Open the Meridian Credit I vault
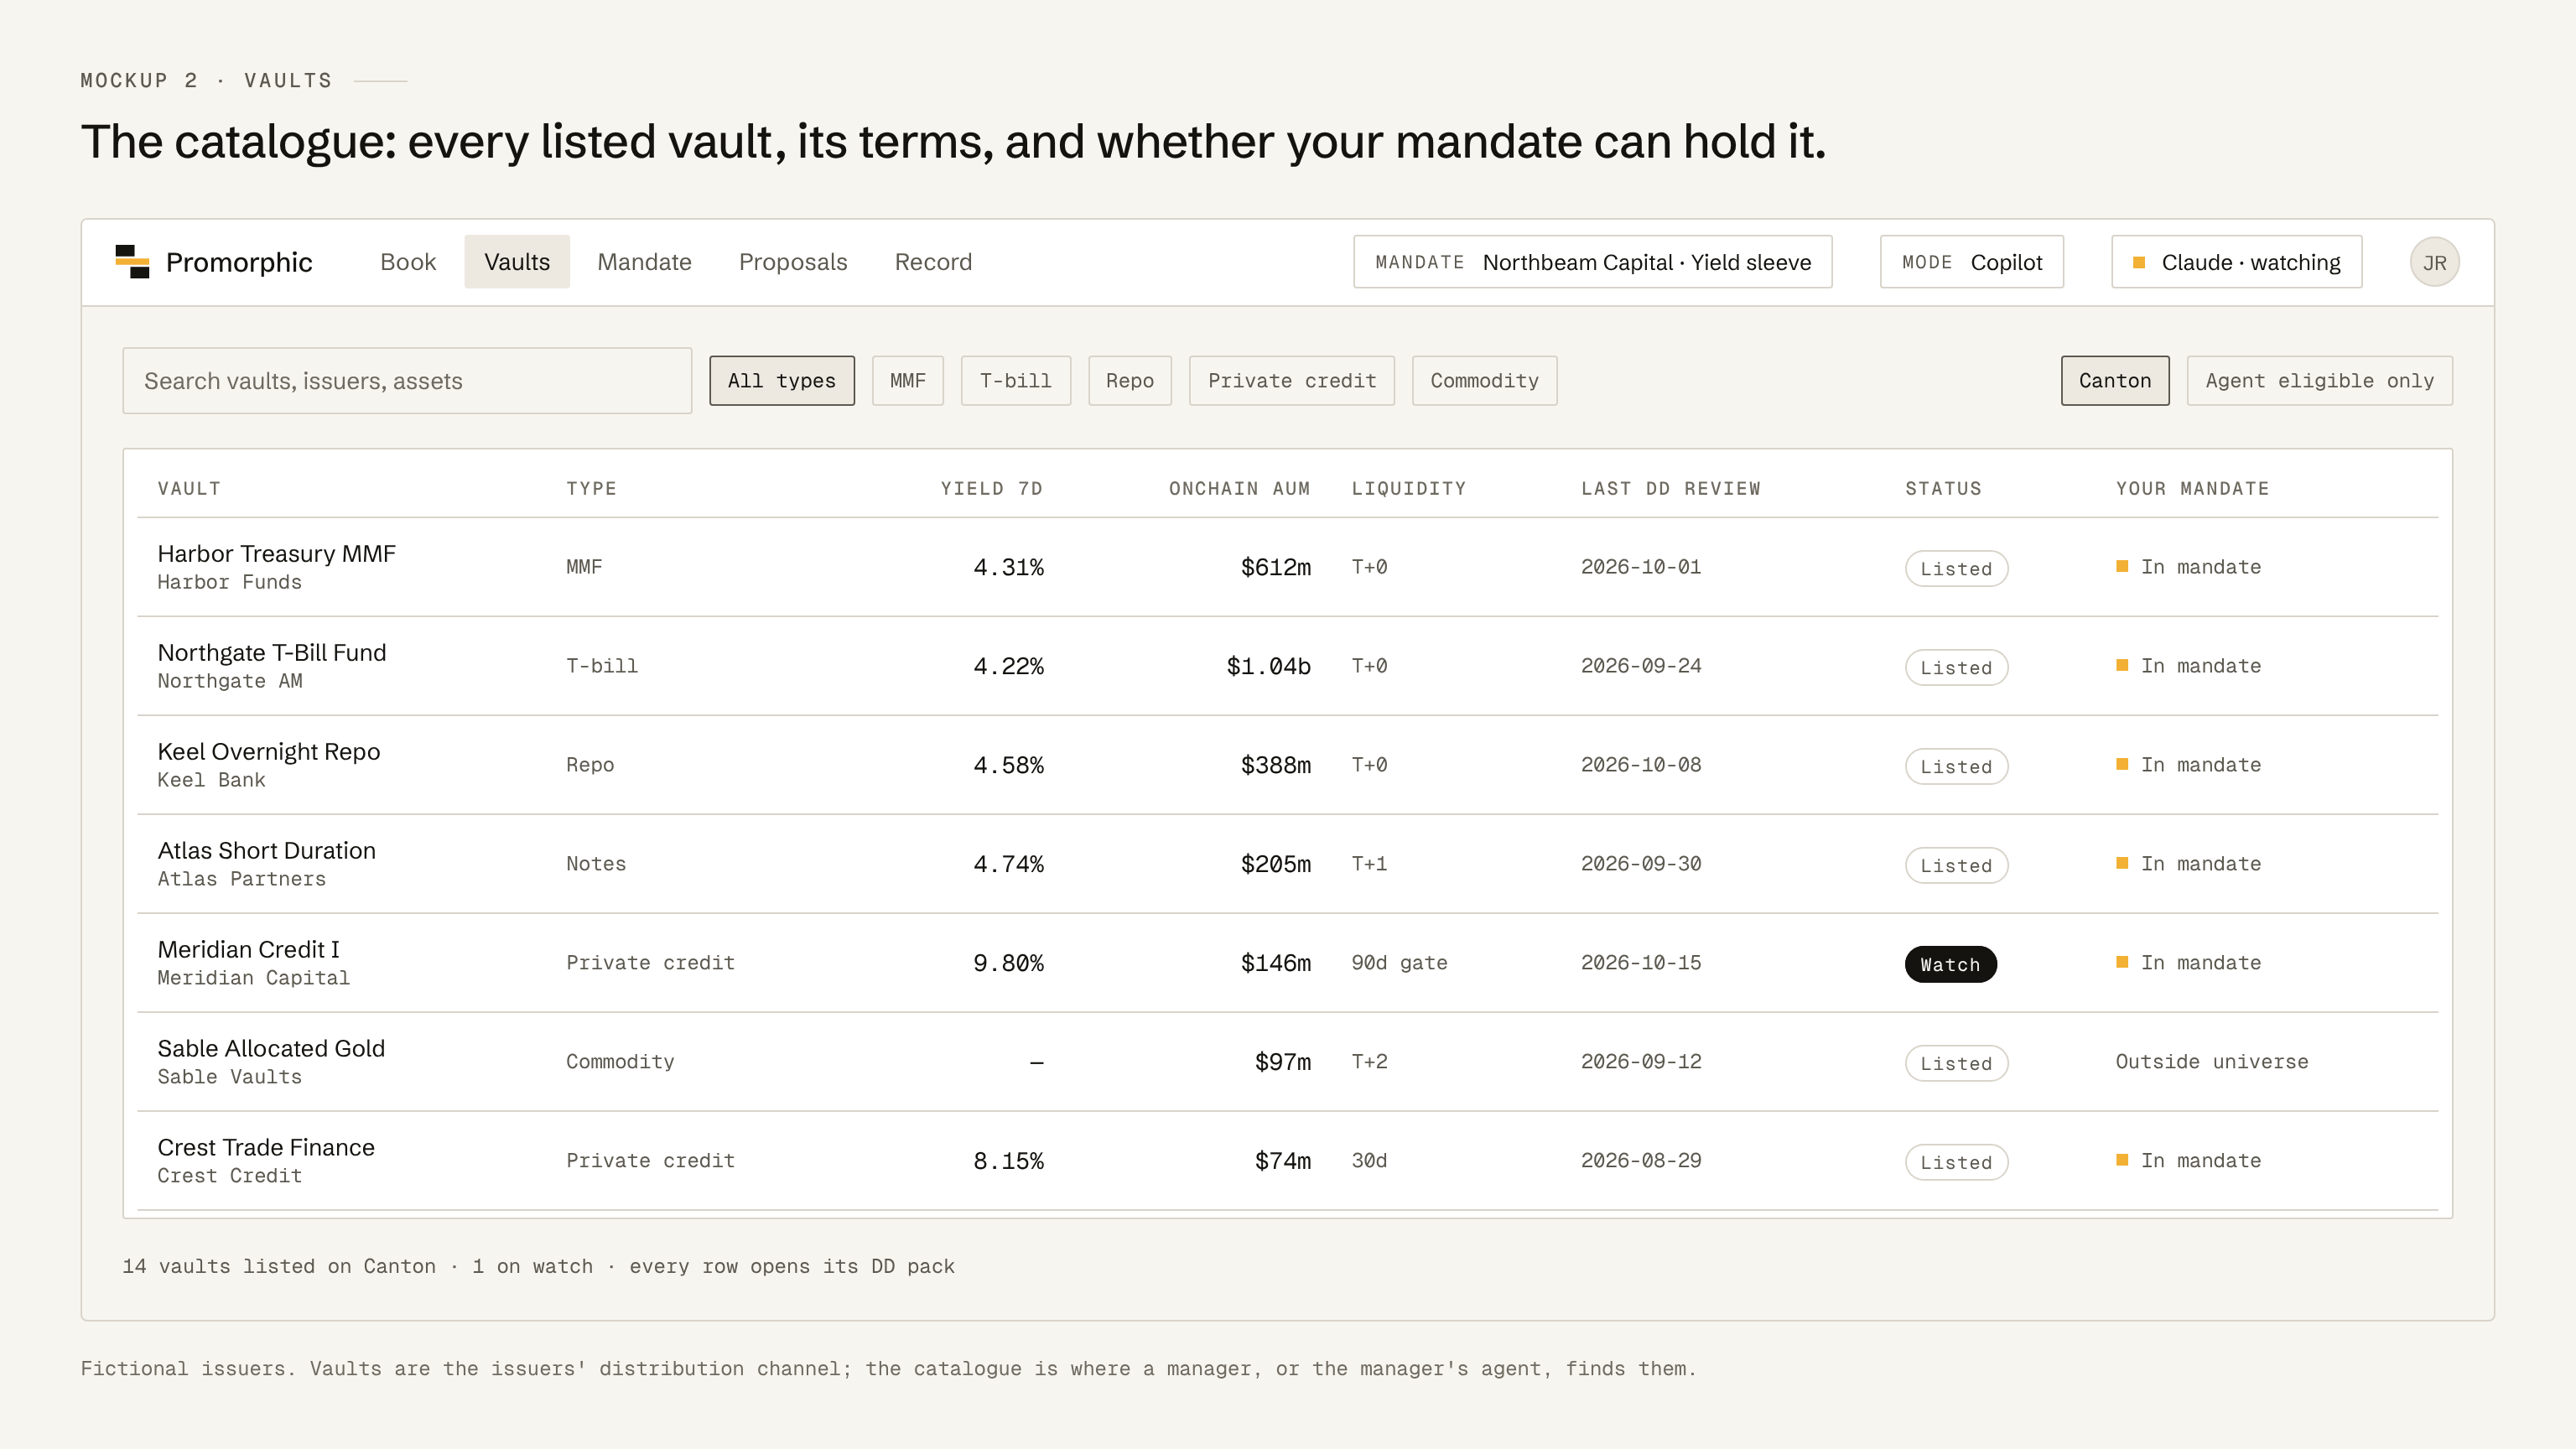The image size is (2576, 1449). (1287, 963)
